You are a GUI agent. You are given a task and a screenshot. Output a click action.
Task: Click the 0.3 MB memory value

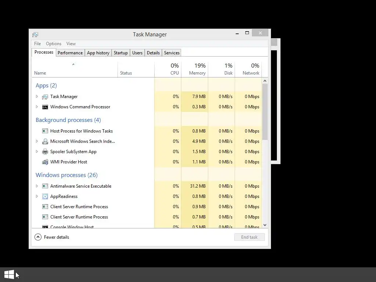pos(199,107)
